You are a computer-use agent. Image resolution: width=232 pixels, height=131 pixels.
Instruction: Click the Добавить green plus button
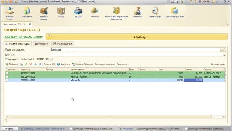(x=12, y=64)
